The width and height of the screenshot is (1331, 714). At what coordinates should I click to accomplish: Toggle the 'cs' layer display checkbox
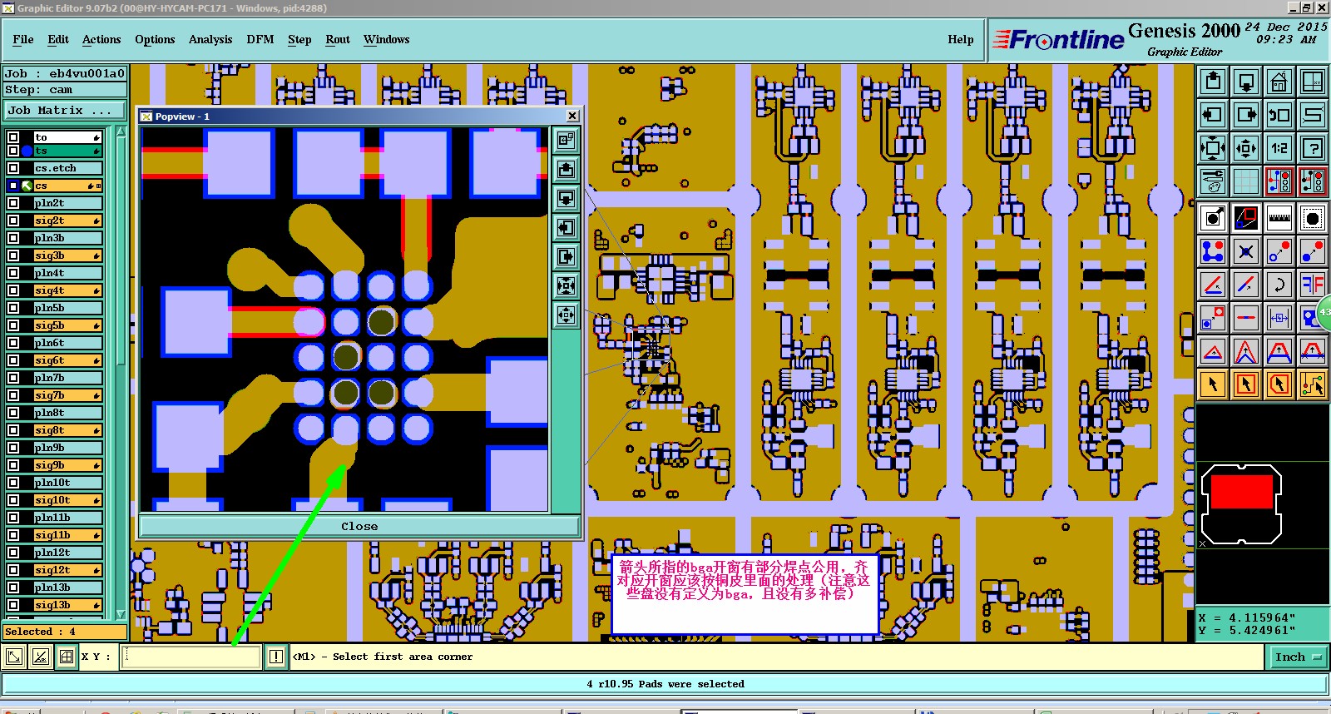coord(13,186)
